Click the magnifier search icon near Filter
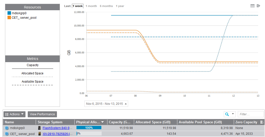The width and height of the screenshot is (265, 137). click(x=227, y=114)
